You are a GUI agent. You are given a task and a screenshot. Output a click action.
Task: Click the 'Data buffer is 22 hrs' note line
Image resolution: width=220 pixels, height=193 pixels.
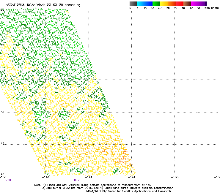click(108, 188)
